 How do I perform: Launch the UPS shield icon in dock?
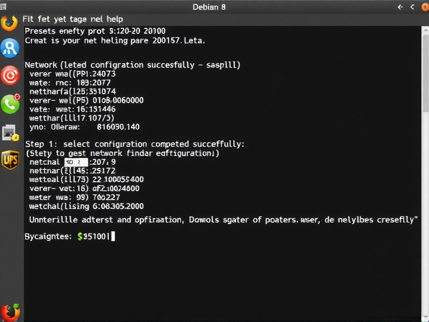(10, 159)
